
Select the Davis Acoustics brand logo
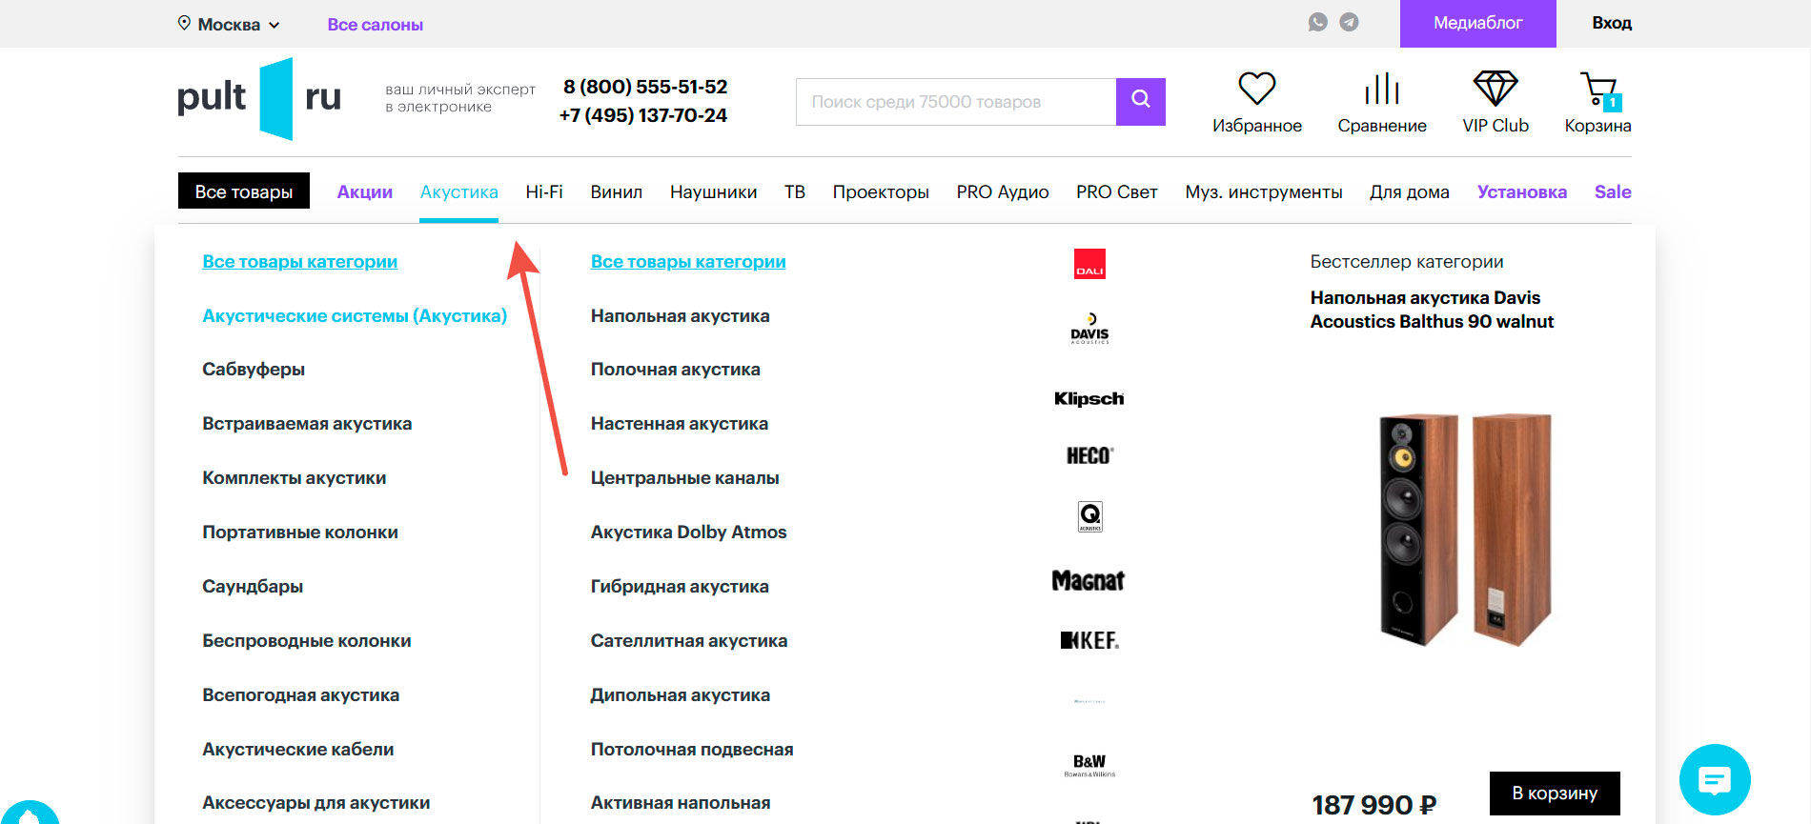(x=1089, y=329)
